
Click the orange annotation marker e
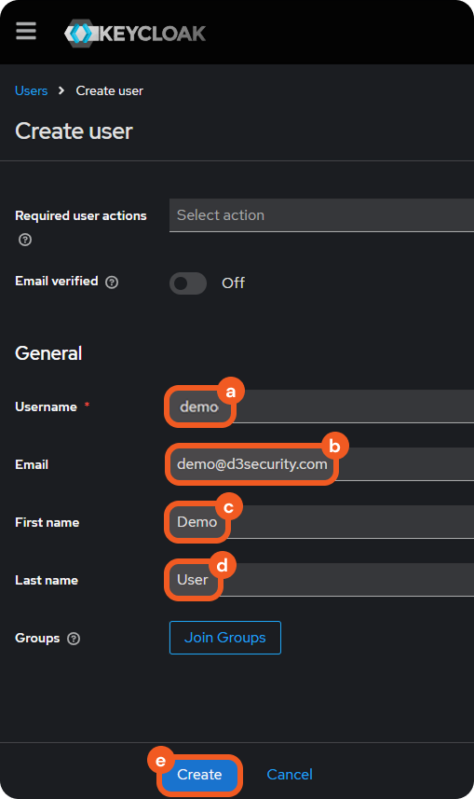160,761
